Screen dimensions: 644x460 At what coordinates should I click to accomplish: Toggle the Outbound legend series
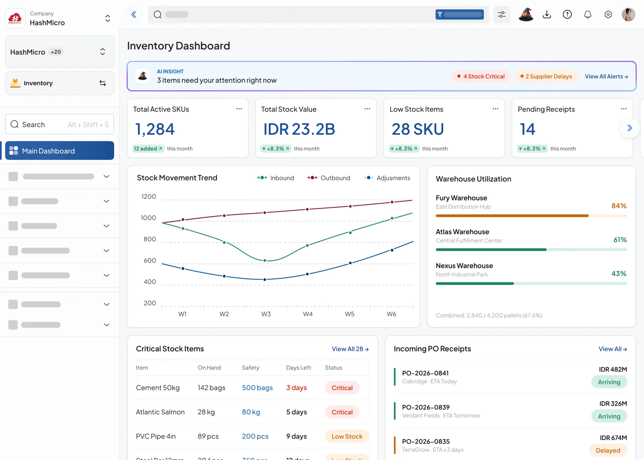pos(328,178)
